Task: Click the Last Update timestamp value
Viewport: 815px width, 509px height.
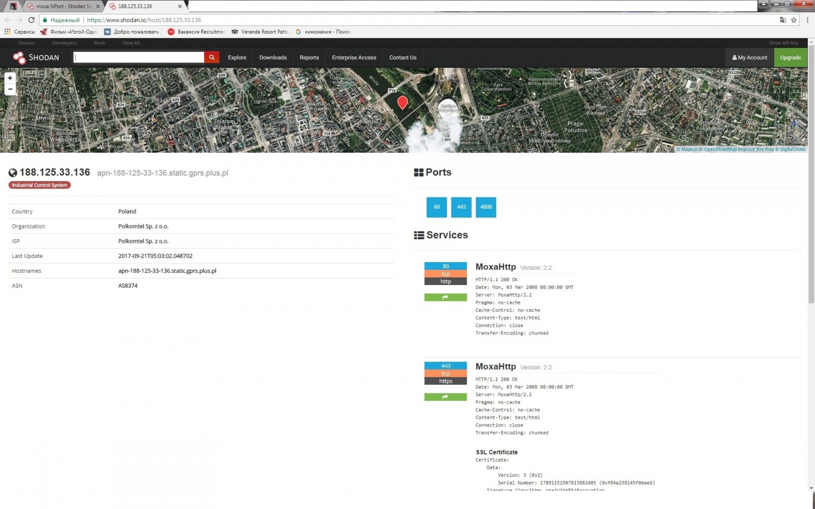Action: [155, 256]
